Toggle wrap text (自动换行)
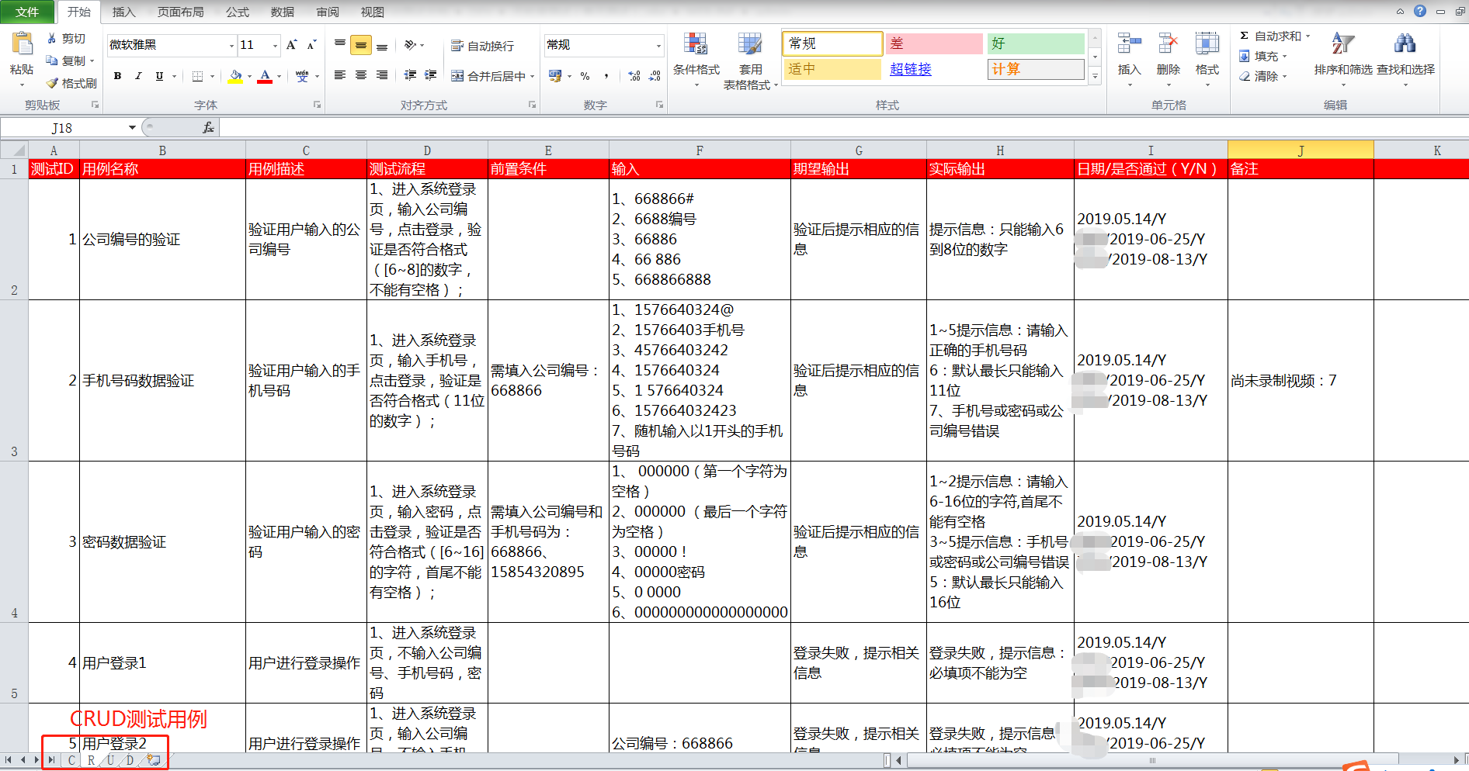This screenshot has height=771, width=1469. coord(484,46)
